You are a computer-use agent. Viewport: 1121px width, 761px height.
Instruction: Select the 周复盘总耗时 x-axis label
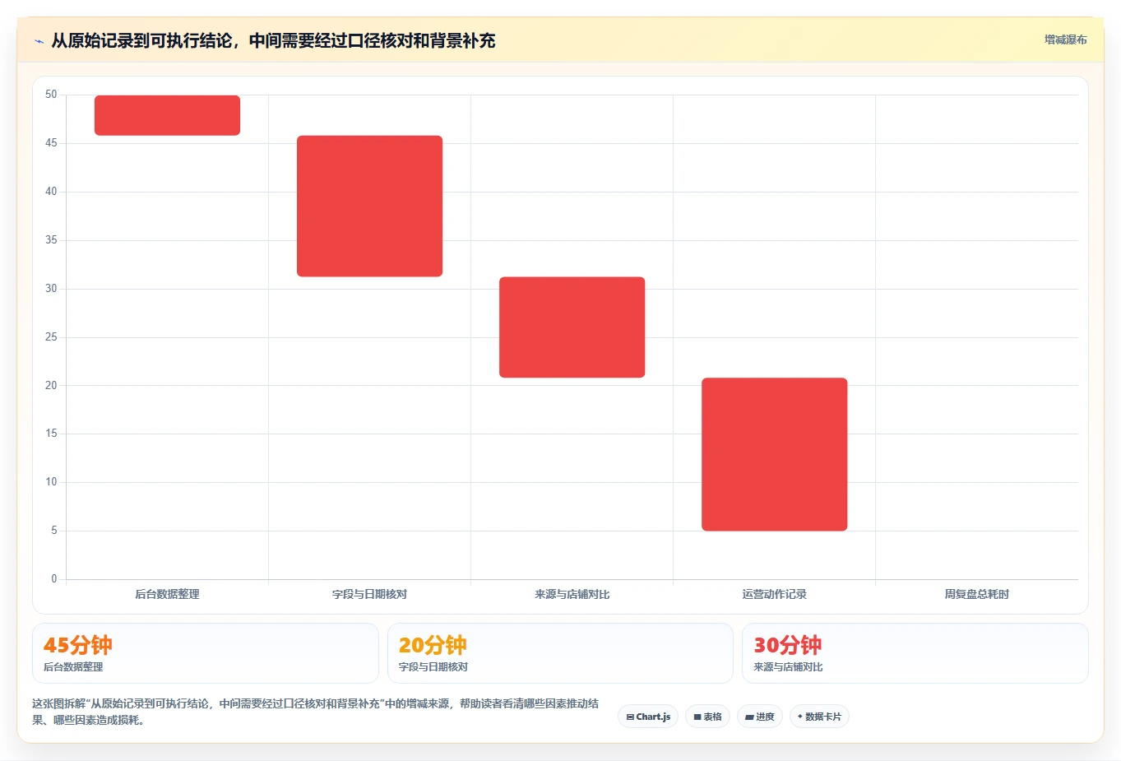(976, 594)
